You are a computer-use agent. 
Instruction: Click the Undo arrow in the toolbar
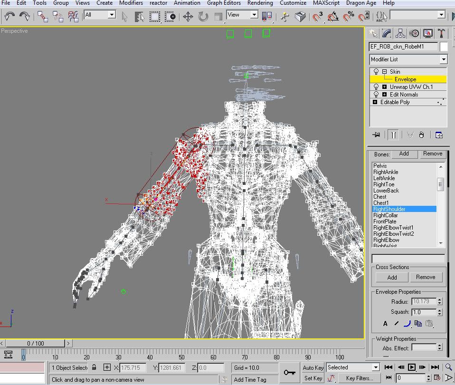tap(9, 17)
